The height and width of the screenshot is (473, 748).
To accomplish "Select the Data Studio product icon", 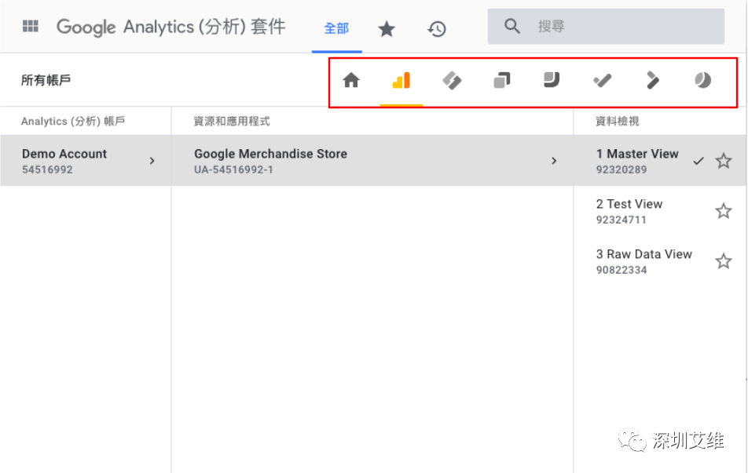I will click(x=552, y=80).
